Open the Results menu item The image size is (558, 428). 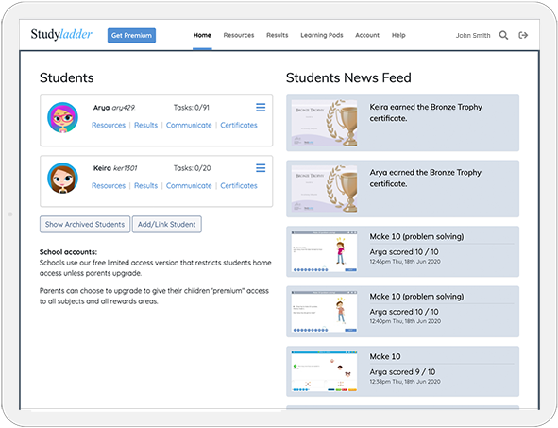(x=278, y=35)
